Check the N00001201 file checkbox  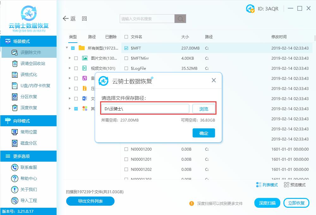click(126, 159)
